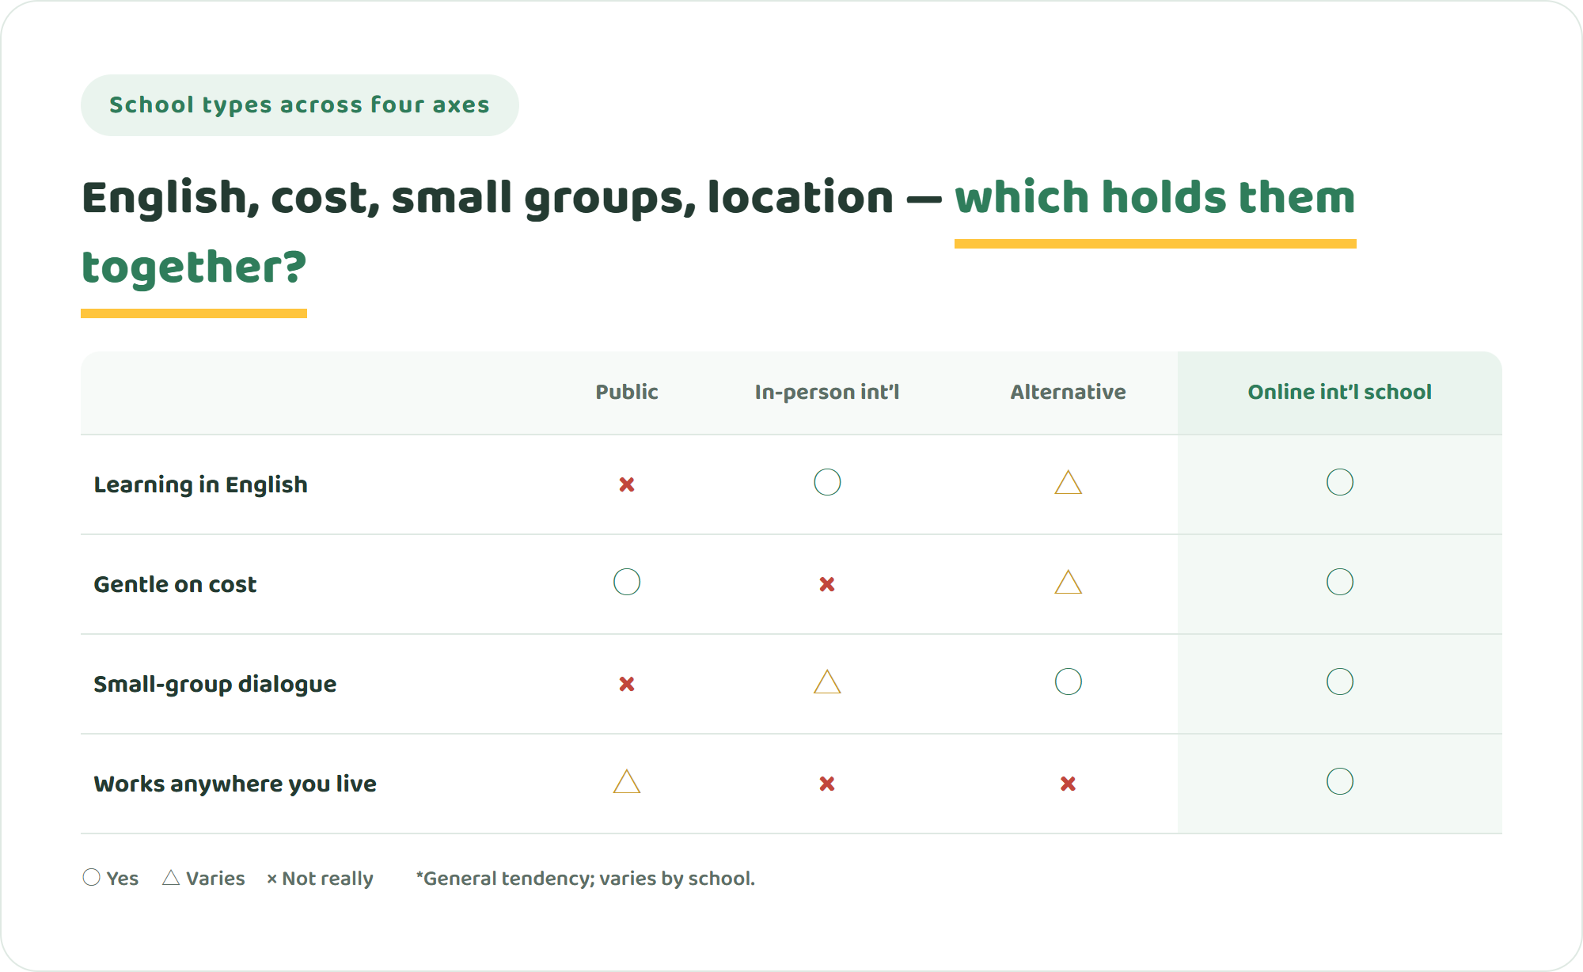
Task: Click the 'Varies' legend text
Action: pos(215,879)
